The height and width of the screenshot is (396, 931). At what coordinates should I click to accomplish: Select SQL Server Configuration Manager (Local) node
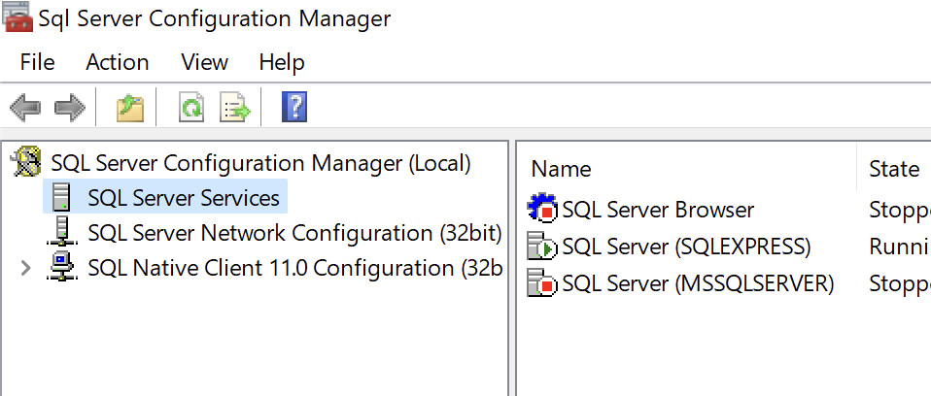260,162
